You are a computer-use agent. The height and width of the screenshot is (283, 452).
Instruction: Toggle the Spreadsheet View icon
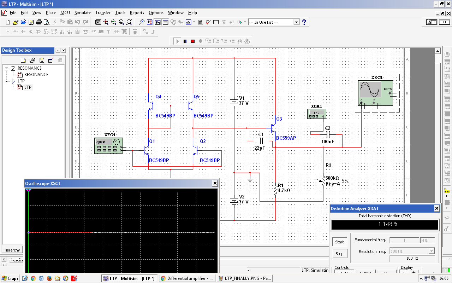[x=165, y=22]
